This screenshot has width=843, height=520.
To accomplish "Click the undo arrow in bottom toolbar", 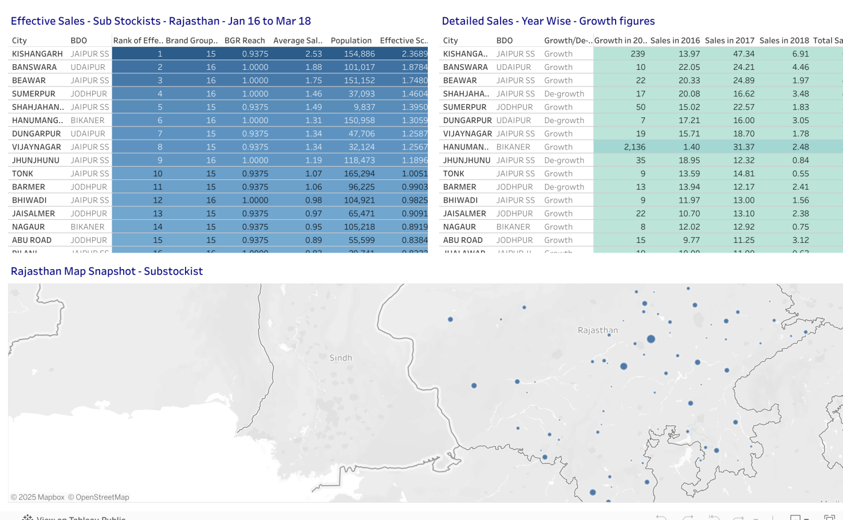I will pyautogui.click(x=661, y=518).
